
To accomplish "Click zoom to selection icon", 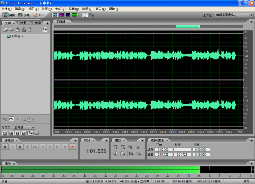I will (138, 147).
